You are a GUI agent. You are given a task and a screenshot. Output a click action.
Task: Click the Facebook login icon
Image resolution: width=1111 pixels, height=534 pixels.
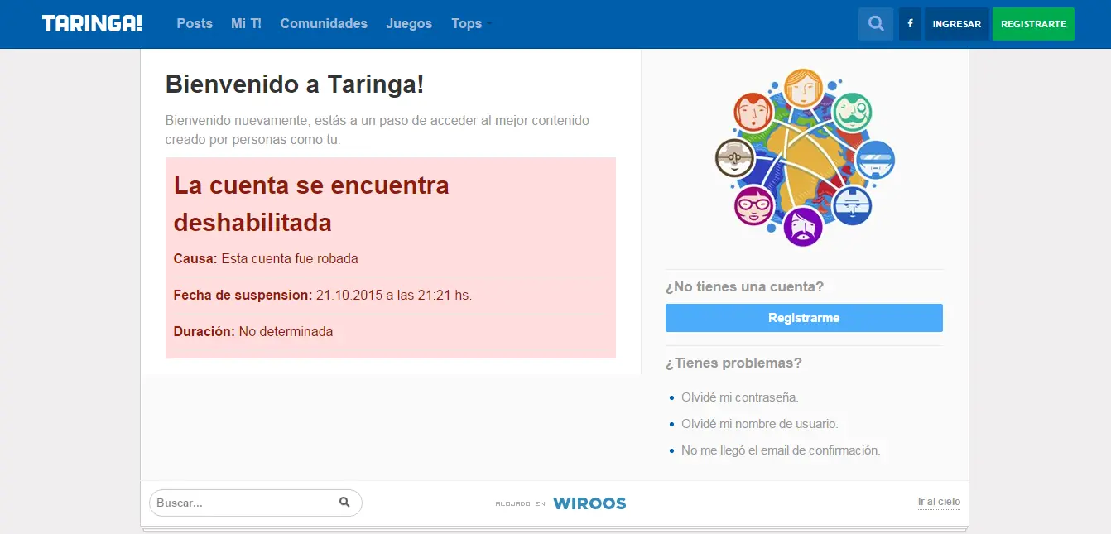910,24
